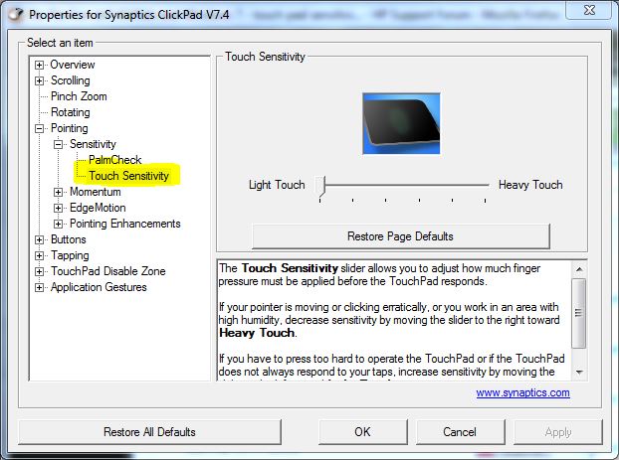Click the Apply button
619x460 pixels.
[558, 432]
